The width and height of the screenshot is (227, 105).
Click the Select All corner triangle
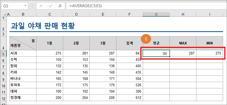point(5,14)
